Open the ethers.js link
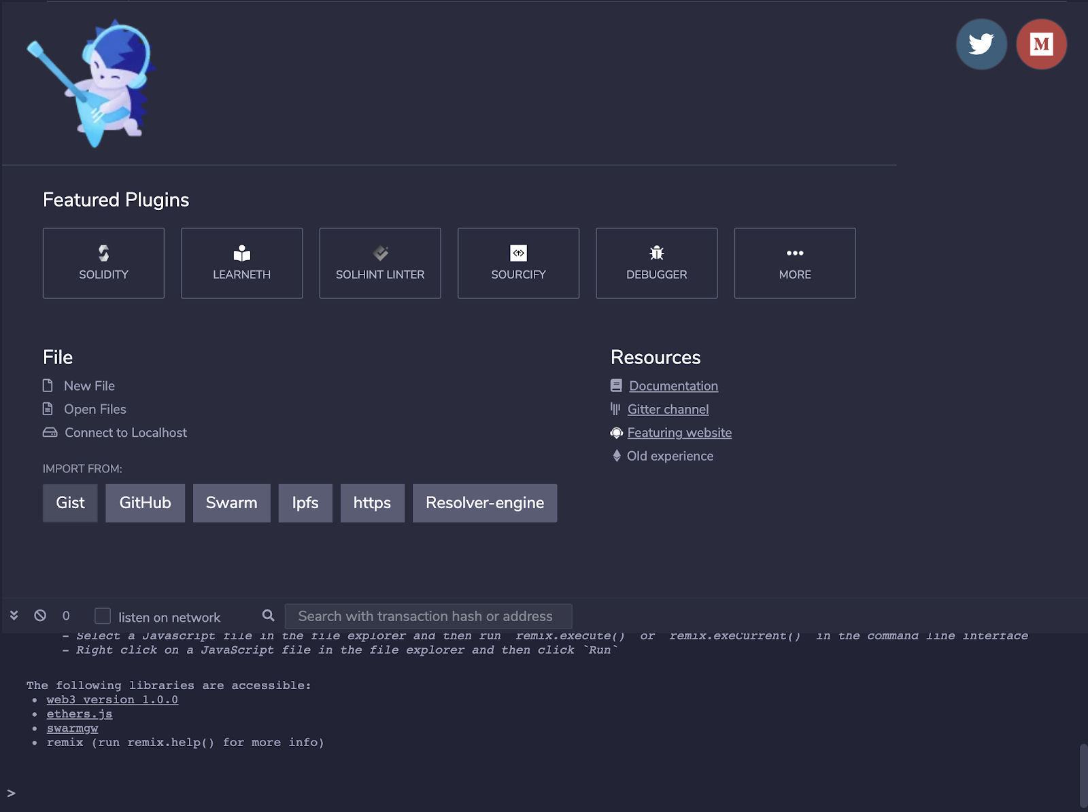1088x812 pixels. point(80,714)
